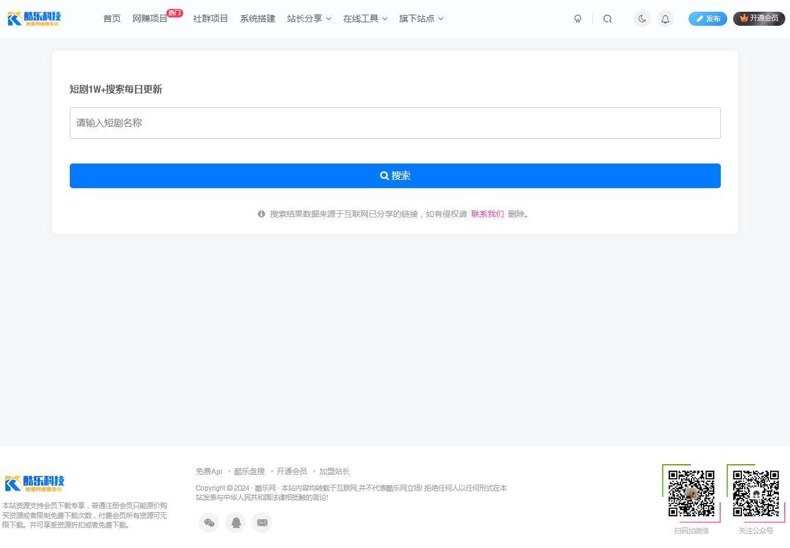The image size is (790, 548).
Task: Click the 关注公众号 QR code
Action: tap(756, 493)
